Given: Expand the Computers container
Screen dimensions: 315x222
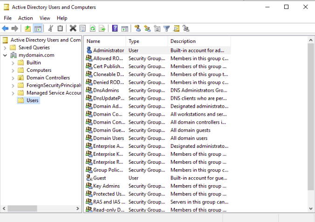Looking at the screenshot, I should pos(13,70).
